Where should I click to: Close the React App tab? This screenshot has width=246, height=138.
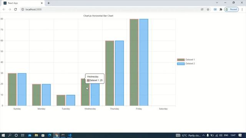point(42,3)
